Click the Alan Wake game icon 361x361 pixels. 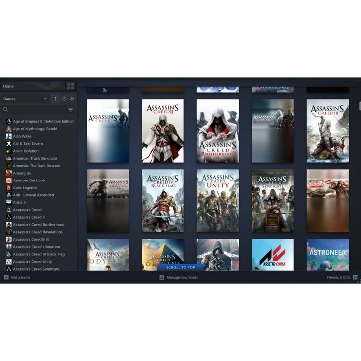tap(9, 136)
